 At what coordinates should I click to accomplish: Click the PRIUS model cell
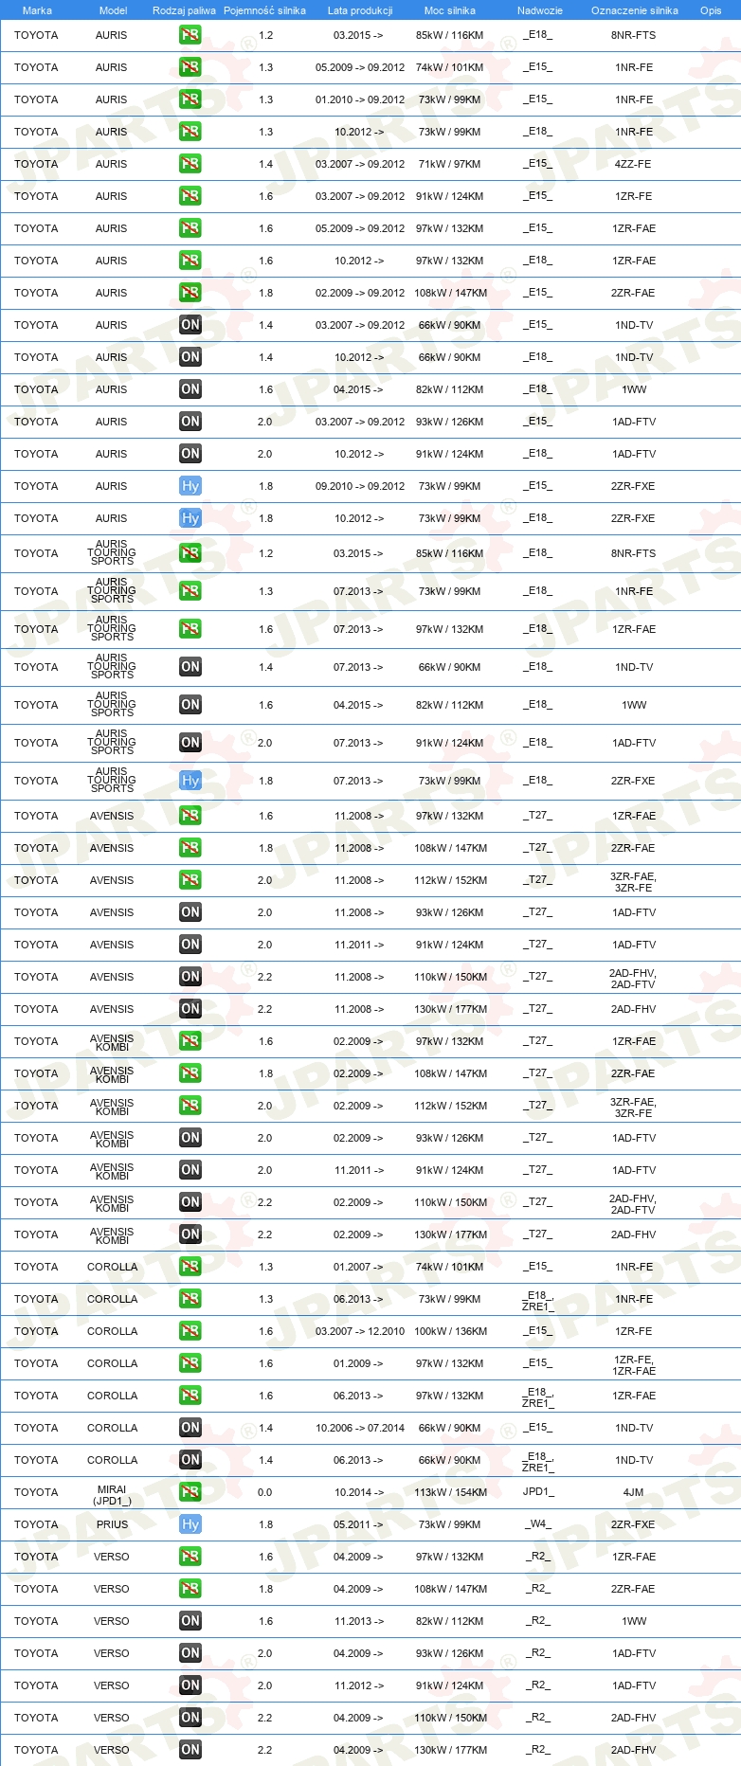[x=112, y=1524]
